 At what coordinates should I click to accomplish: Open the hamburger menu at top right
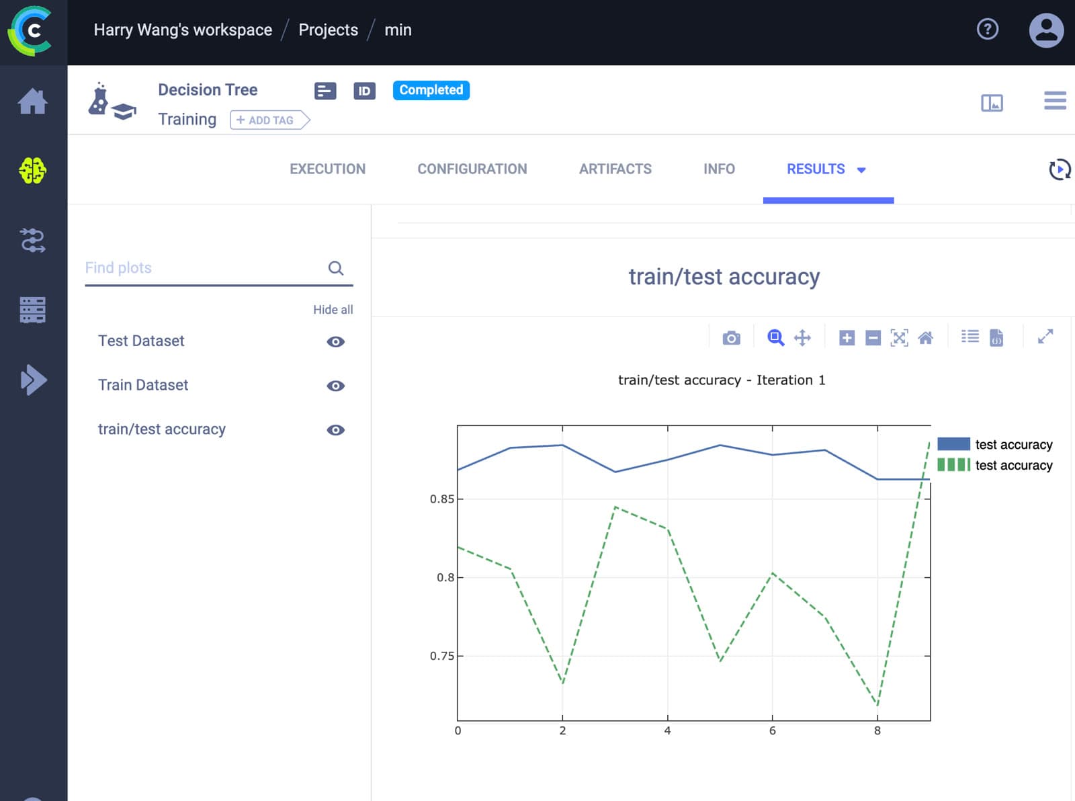pyautogui.click(x=1055, y=101)
